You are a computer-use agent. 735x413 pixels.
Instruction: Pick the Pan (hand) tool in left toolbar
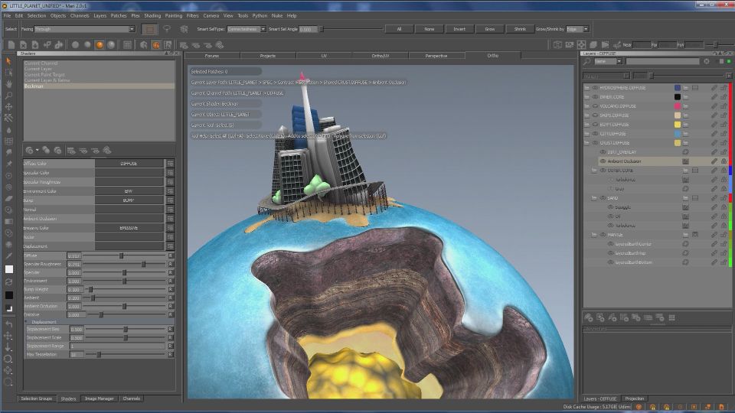(8, 84)
